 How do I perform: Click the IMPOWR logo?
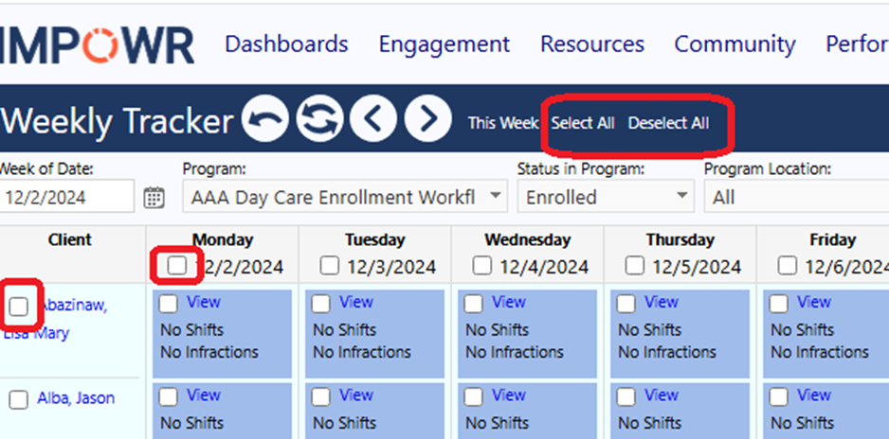point(97,45)
